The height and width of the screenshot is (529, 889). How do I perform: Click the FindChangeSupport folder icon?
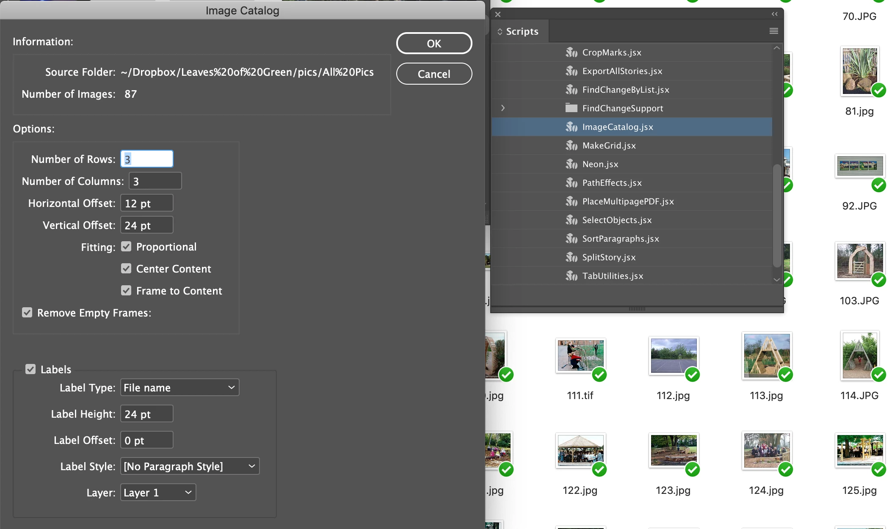click(x=571, y=108)
